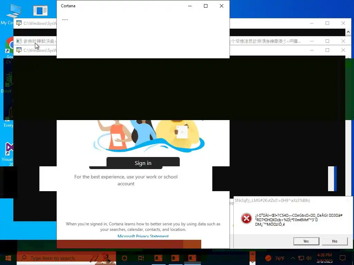Maximize the top C:\Windows\Sys console window

pos(327,23)
